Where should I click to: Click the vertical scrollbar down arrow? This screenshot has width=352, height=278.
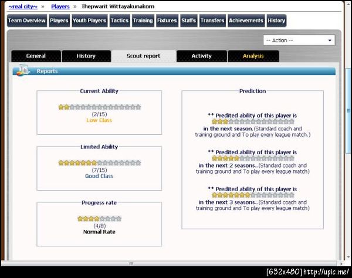[348, 257]
